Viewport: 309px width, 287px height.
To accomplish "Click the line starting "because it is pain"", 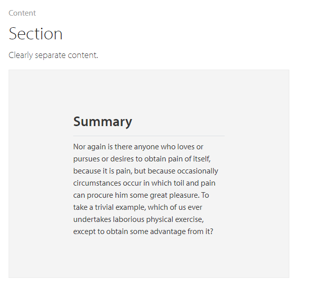I will coord(145,171).
